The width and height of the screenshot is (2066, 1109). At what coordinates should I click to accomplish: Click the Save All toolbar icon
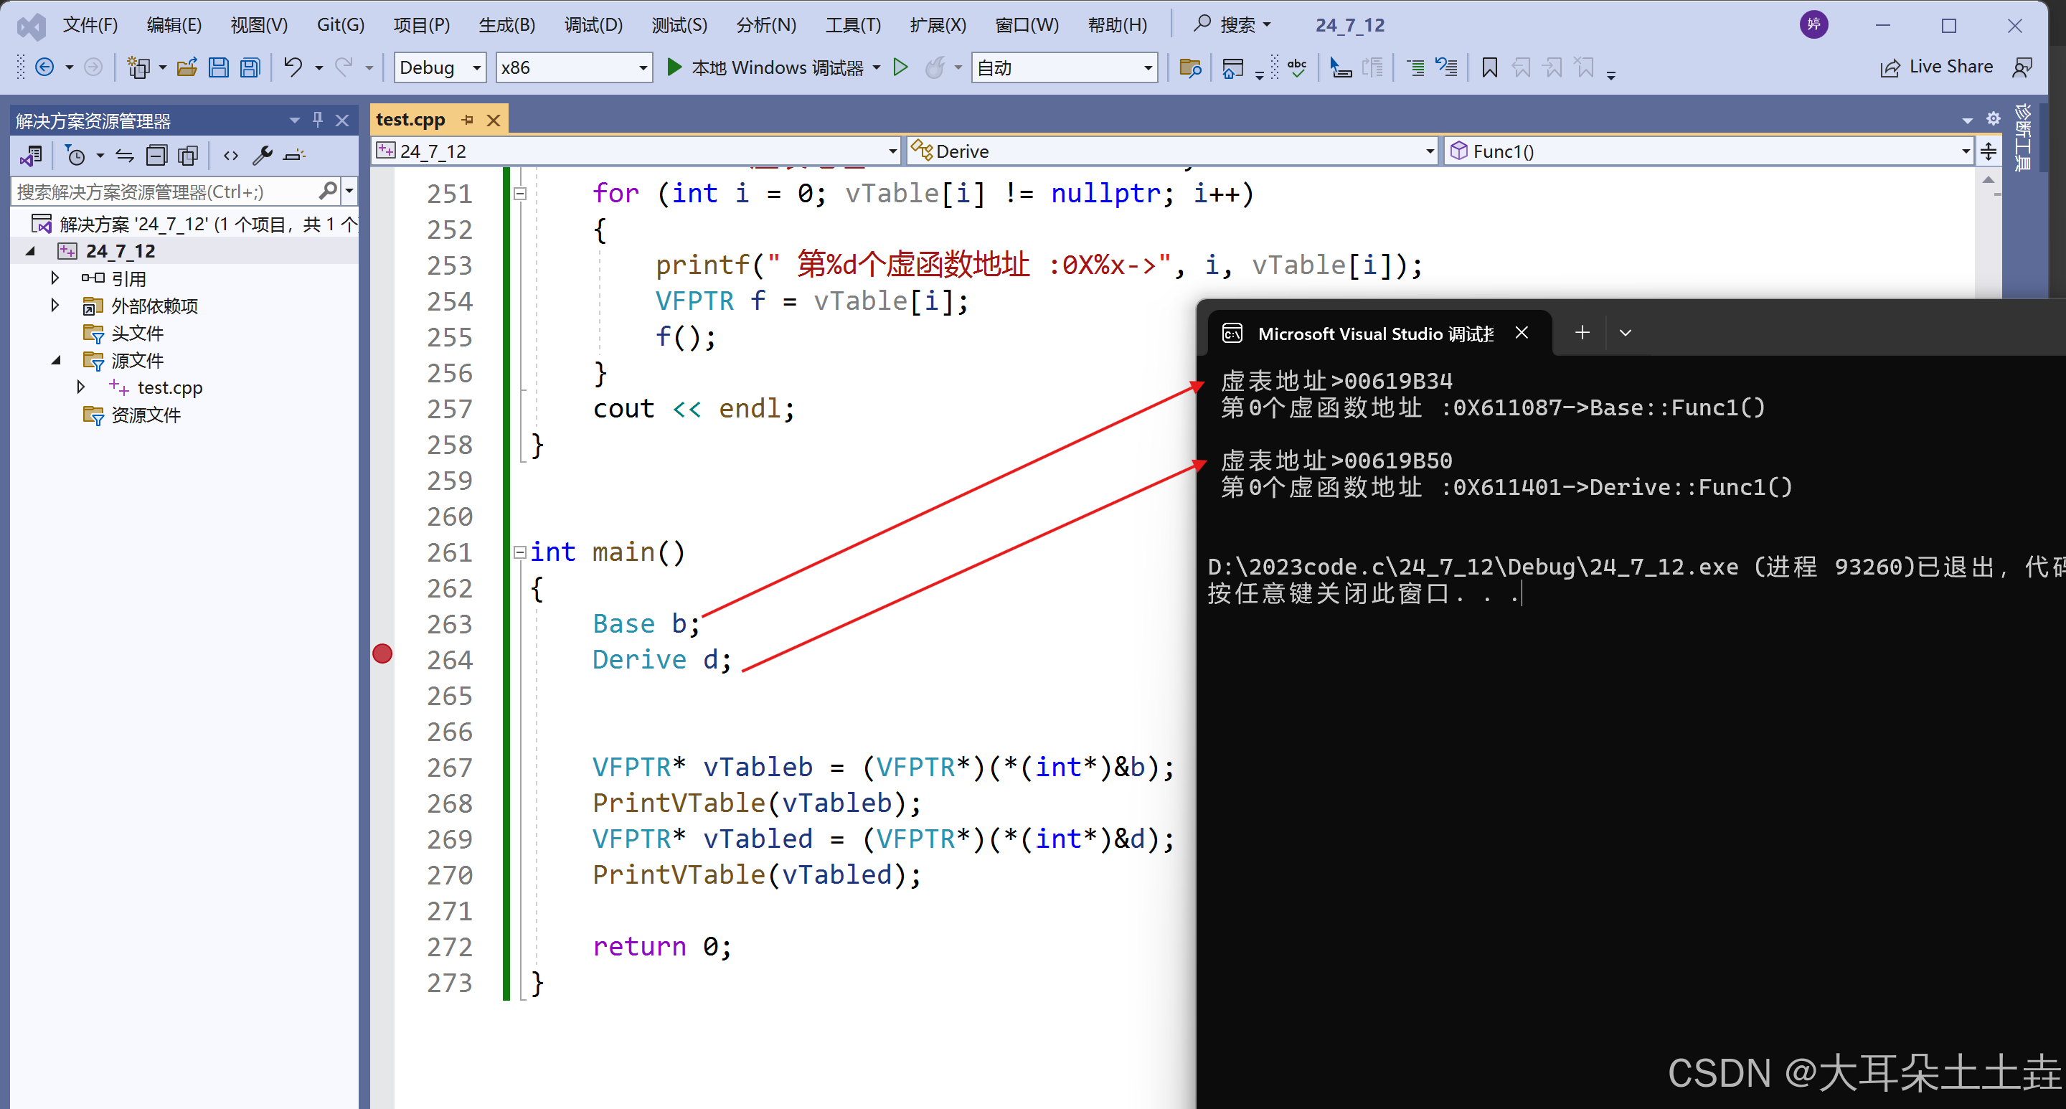(250, 67)
